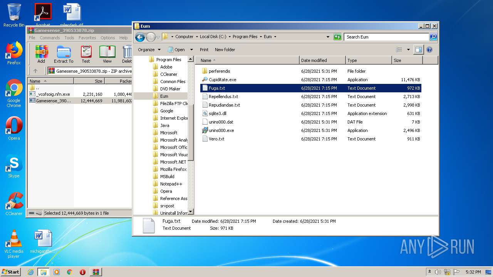Click the Open button in Explorer toolbar
Viewport: 493px width, 277px height.
pyautogui.click(x=176, y=50)
